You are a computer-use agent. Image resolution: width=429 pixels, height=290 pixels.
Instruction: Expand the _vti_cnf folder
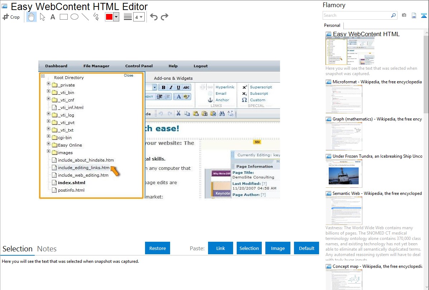(48, 99)
